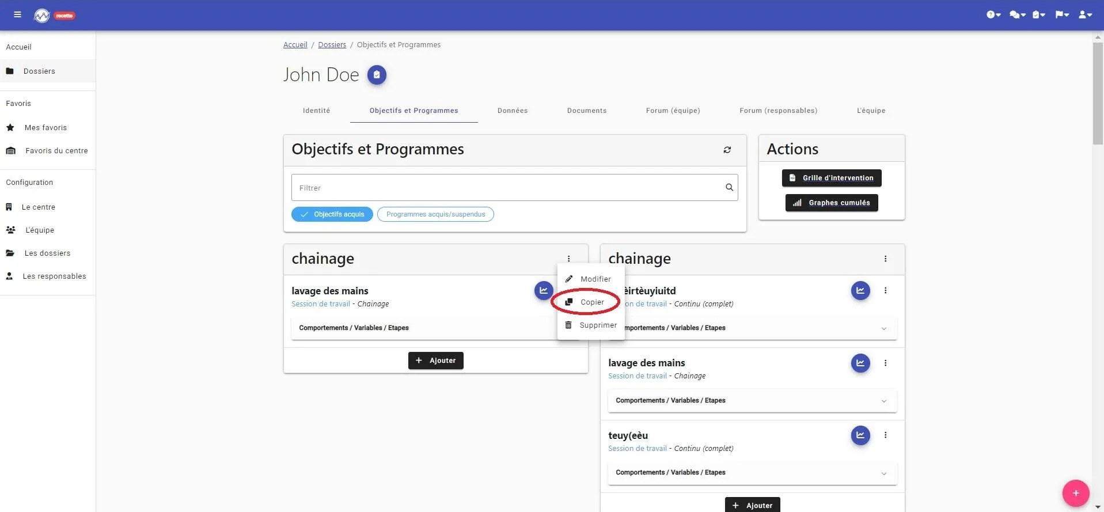This screenshot has height=512, width=1104.
Task: Open the user account menu
Action: point(1086,15)
